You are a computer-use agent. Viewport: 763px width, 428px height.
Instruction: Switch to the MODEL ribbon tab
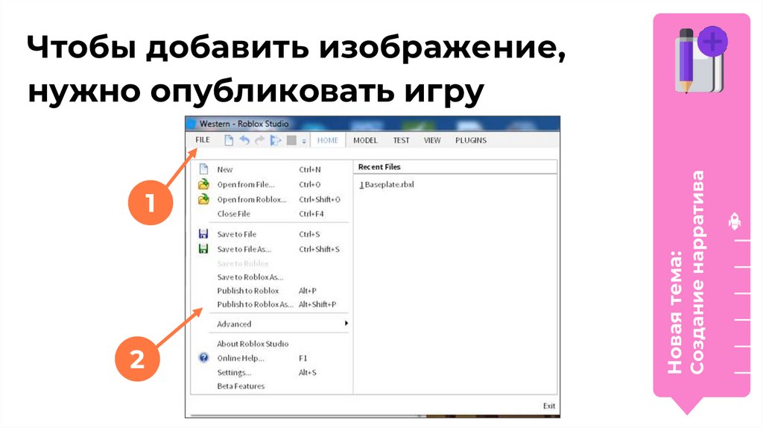pos(365,140)
